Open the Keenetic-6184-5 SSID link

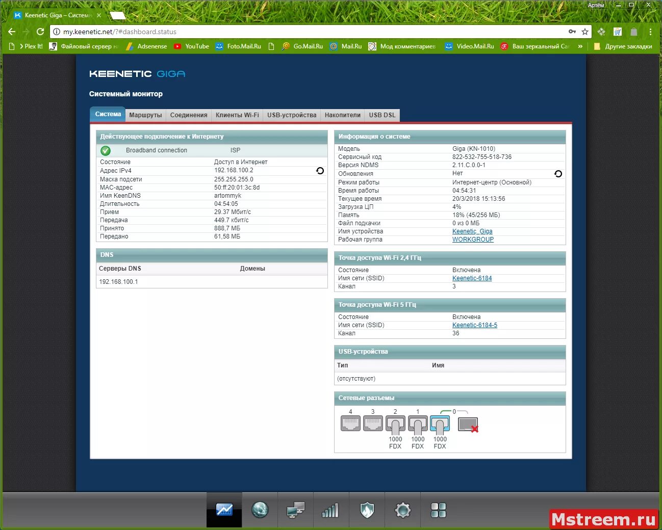[474, 325]
